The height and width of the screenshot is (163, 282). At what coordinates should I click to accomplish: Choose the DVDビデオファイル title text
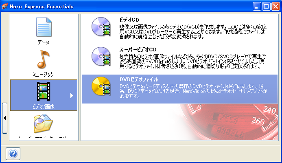pos(139,79)
